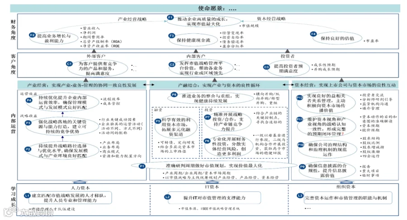The width and height of the screenshot is (407, 220).
Task: Select the 投资者 heading
Action: tap(287, 56)
